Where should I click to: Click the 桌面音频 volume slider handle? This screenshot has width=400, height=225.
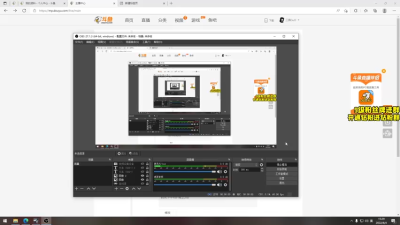[213, 184]
